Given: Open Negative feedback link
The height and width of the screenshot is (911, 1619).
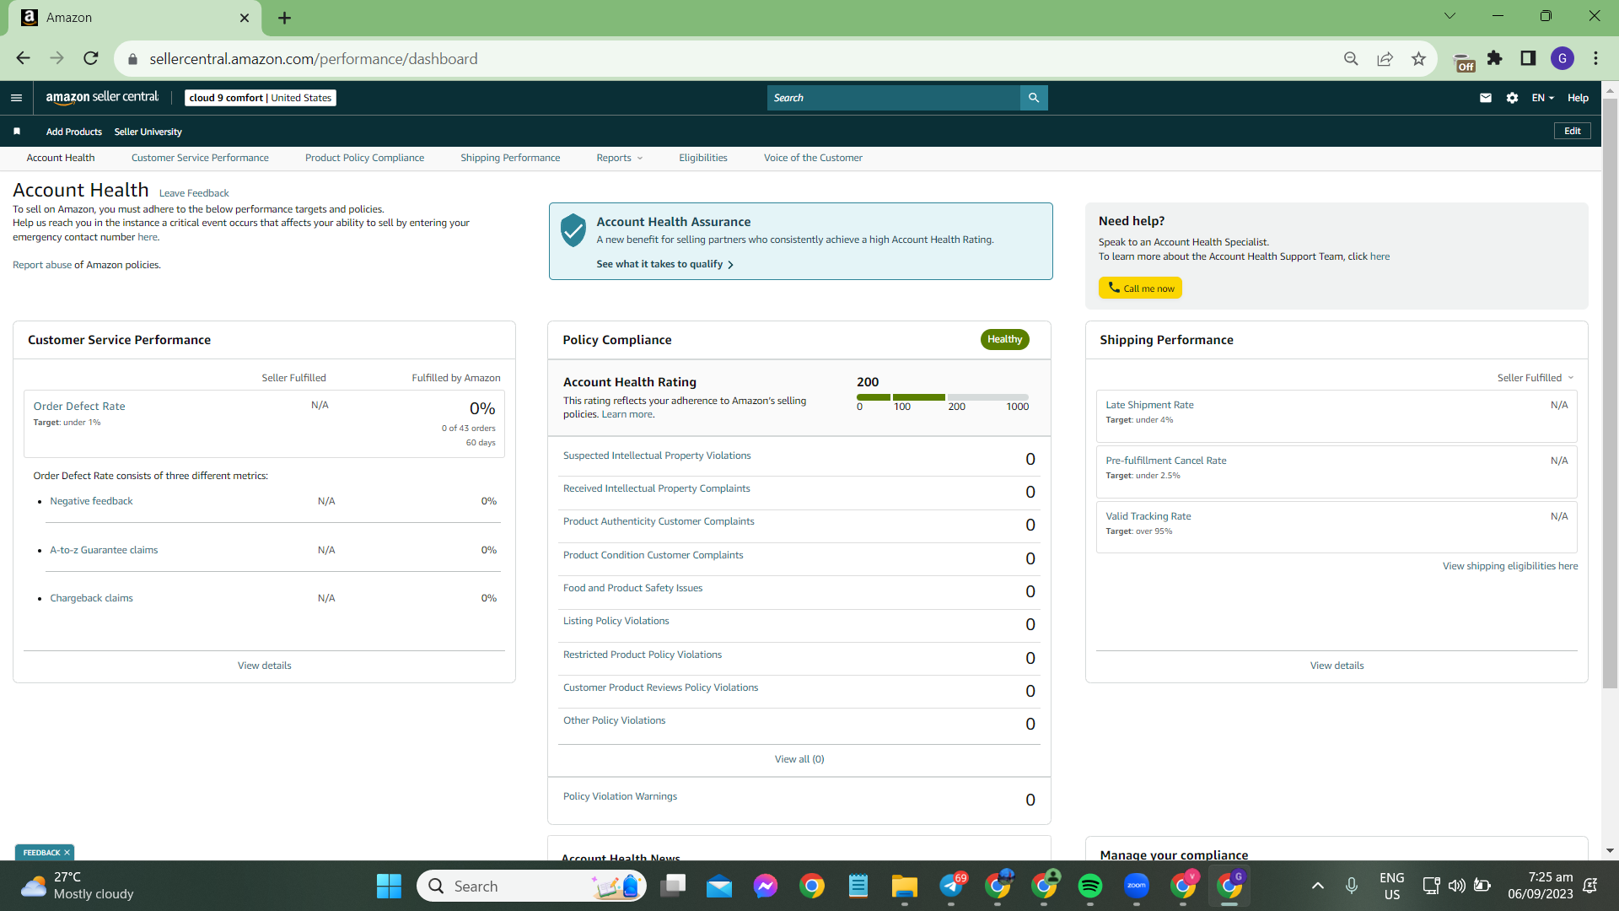Looking at the screenshot, I should tap(91, 501).
